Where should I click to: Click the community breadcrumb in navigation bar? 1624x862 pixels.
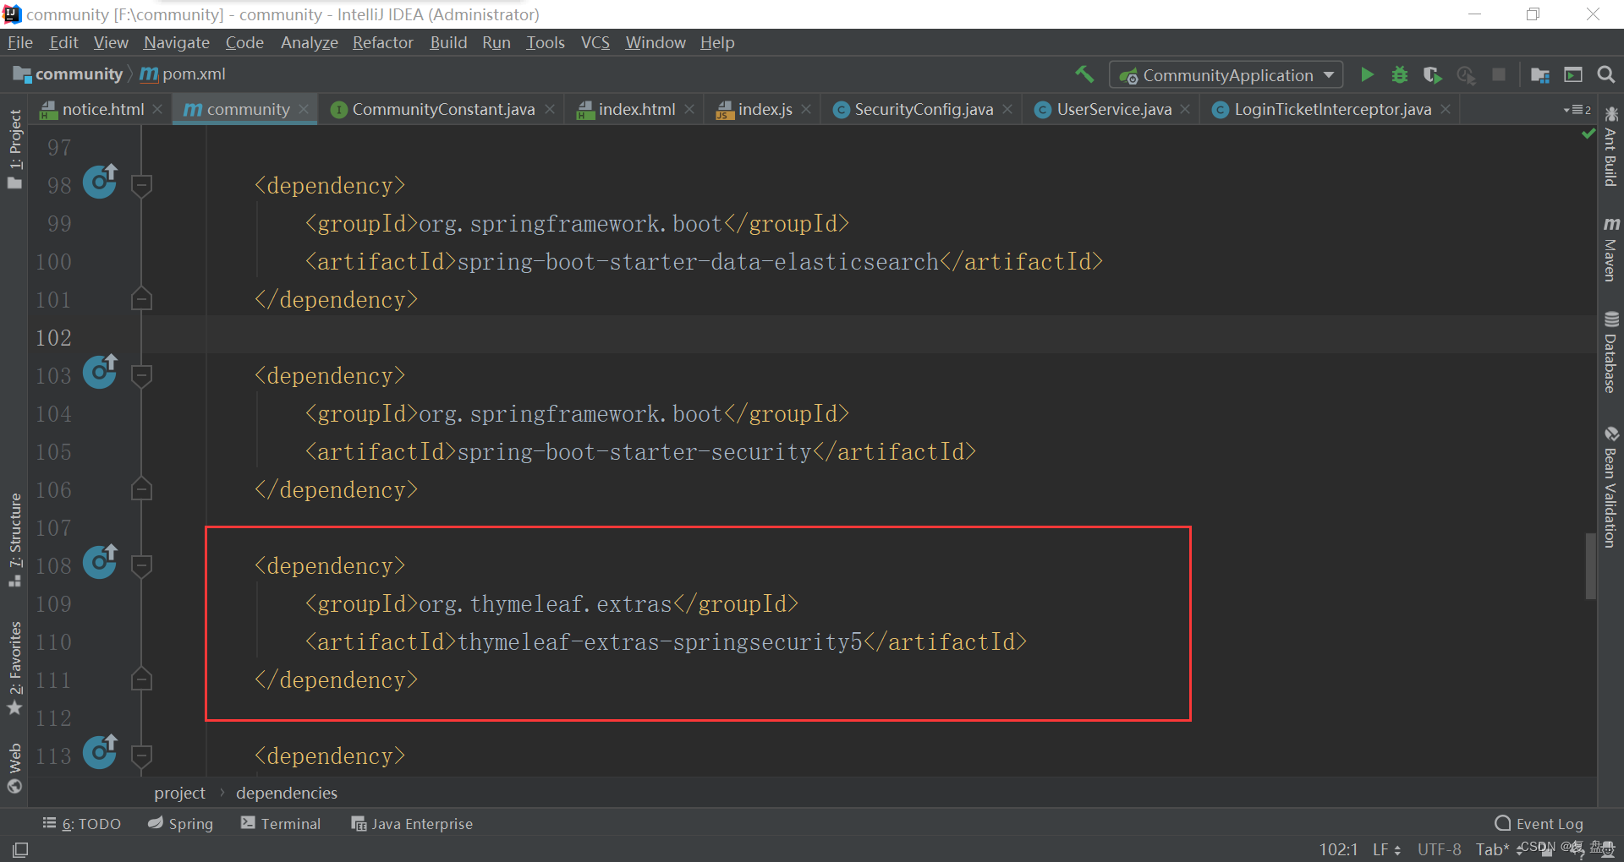(x=68, y=74)
